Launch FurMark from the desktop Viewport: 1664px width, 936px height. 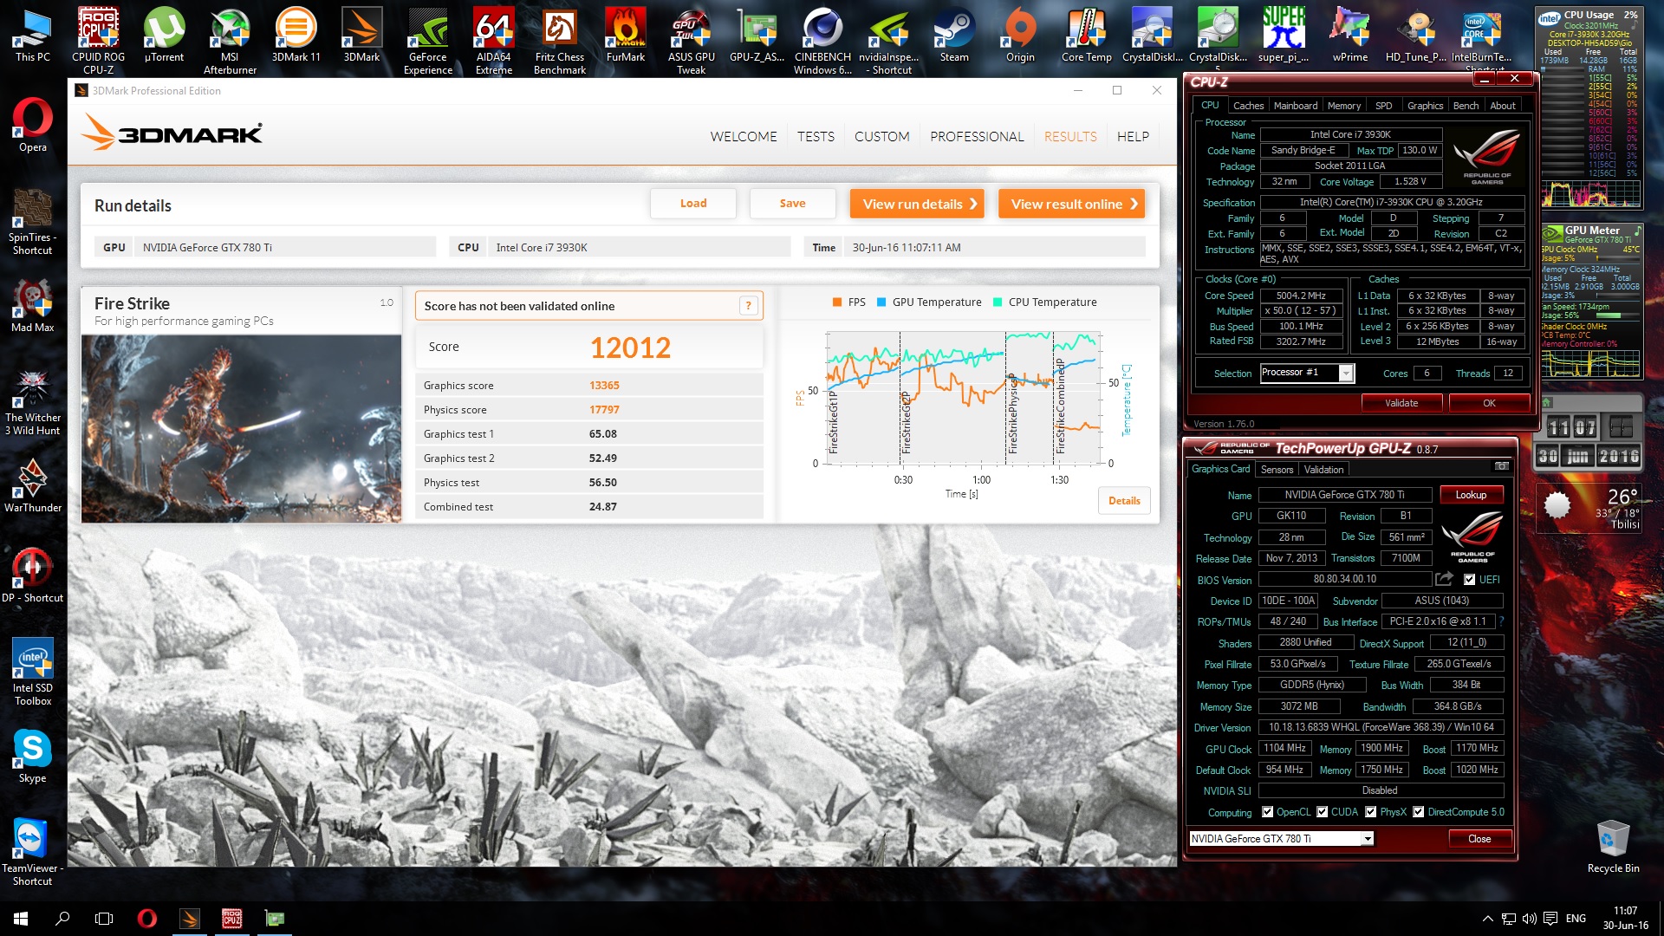(626, 26)
